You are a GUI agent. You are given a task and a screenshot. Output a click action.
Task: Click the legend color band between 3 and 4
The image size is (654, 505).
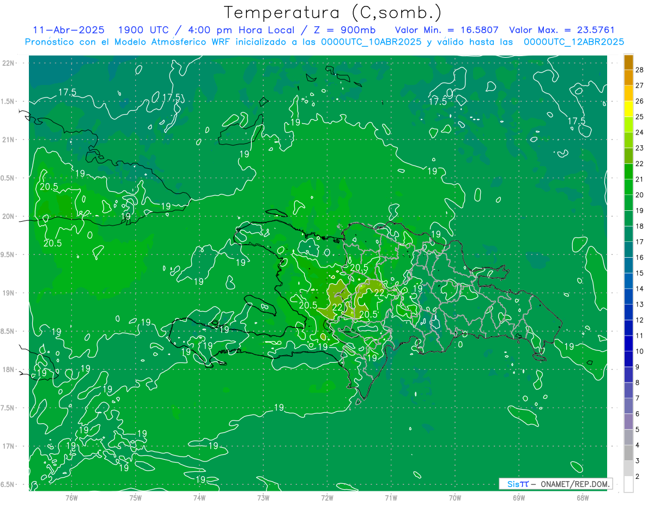tap(628, 453)
